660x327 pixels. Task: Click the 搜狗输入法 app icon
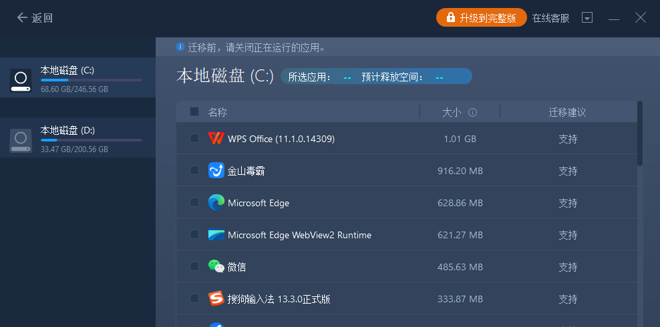point(216,299)
